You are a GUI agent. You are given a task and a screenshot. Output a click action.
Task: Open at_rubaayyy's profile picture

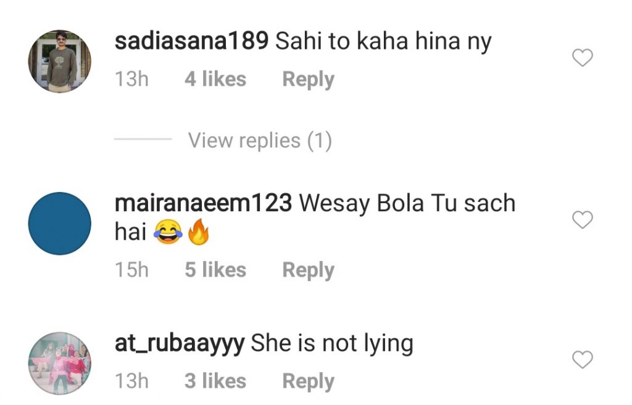point(60,363)
